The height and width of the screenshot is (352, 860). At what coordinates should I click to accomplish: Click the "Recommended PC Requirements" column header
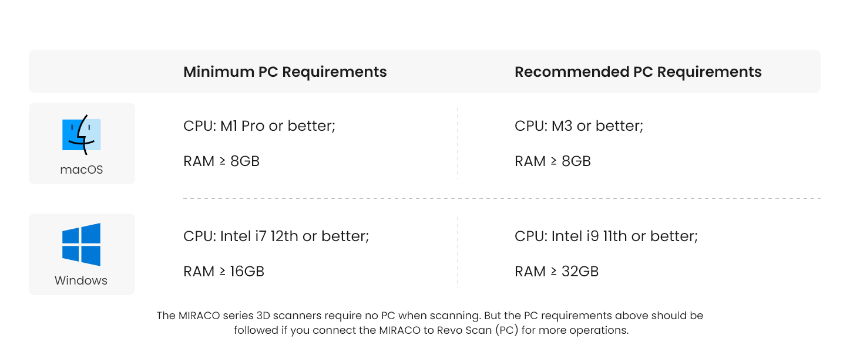click(x=638, y=72)
